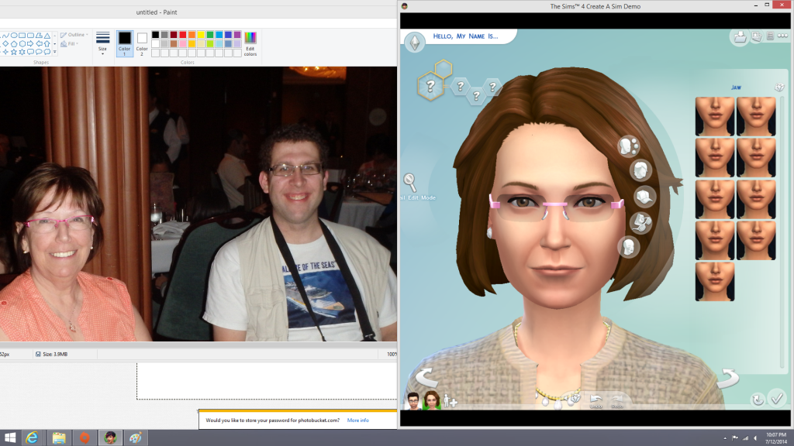Switch to the male Sim portrait
The image size is (794, 446).
[x=414, y=400]
